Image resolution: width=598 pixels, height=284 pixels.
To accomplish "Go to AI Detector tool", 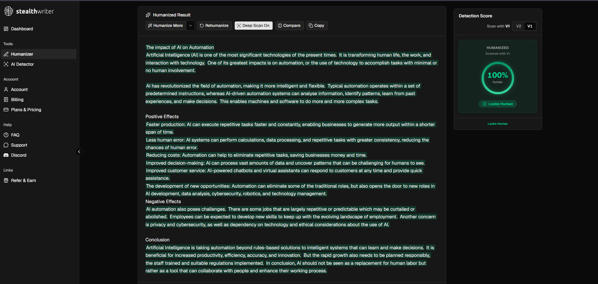I will (x=39, y=64).
